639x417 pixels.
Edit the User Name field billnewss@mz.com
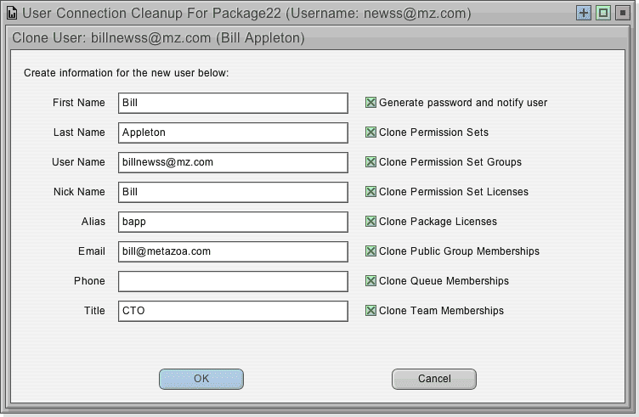click(x=233, y=162)
